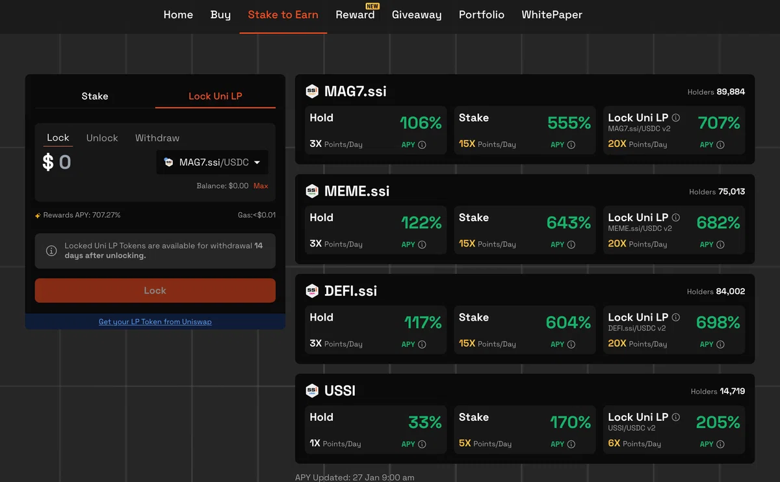Select the USSI Lock Uni LP 205% card
The width and height of the screenshot is (780, 482).
[x=674, y=429]
